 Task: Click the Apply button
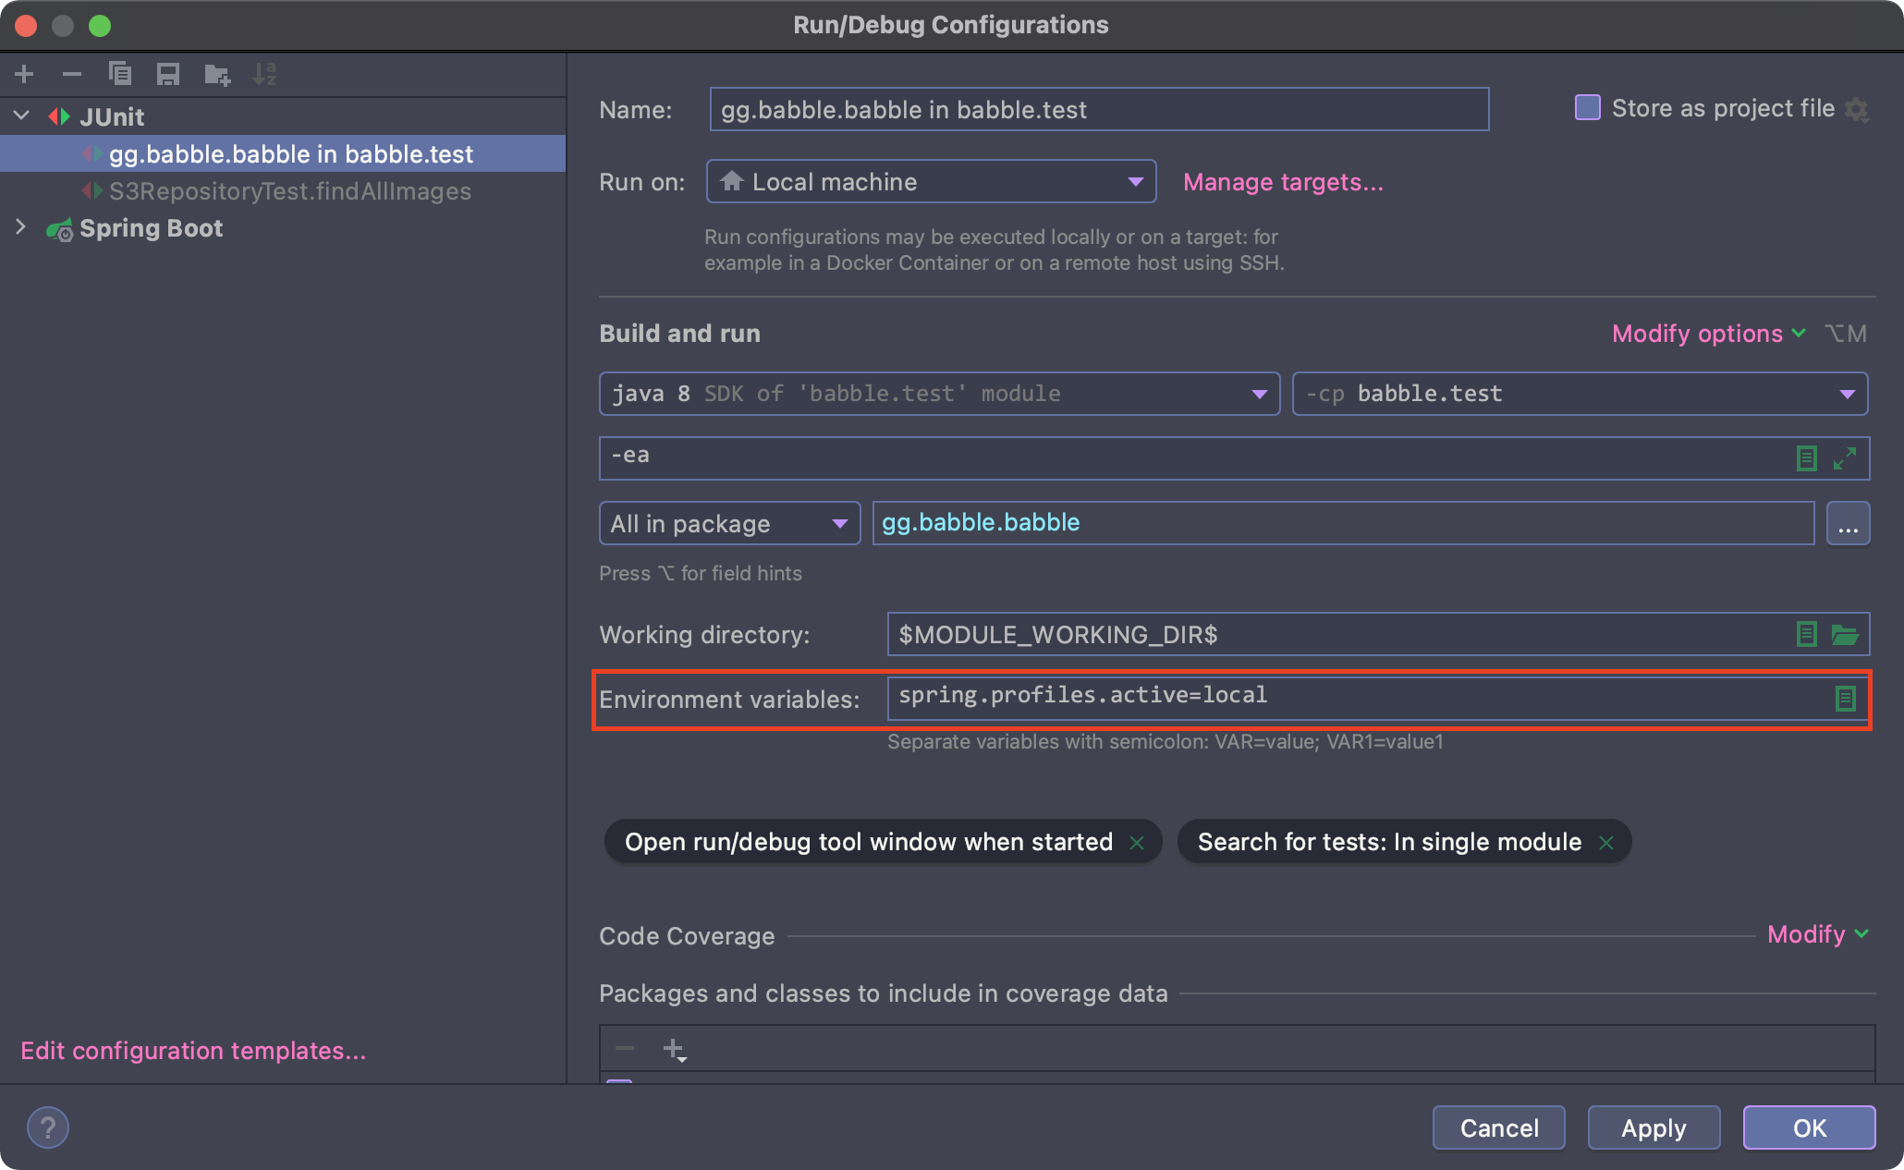(x=1654, y=1127)
